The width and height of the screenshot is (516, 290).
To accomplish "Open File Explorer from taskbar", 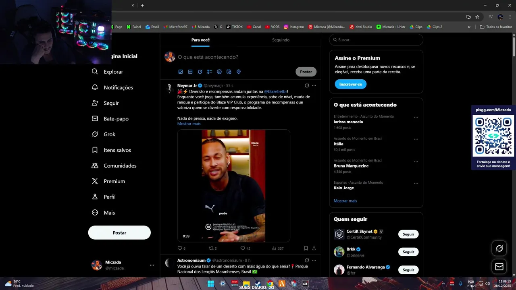I will click(x=246, y=284).
